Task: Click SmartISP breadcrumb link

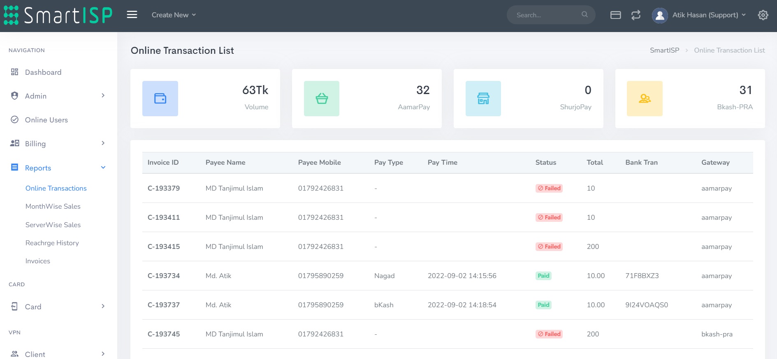Action: 664,50
